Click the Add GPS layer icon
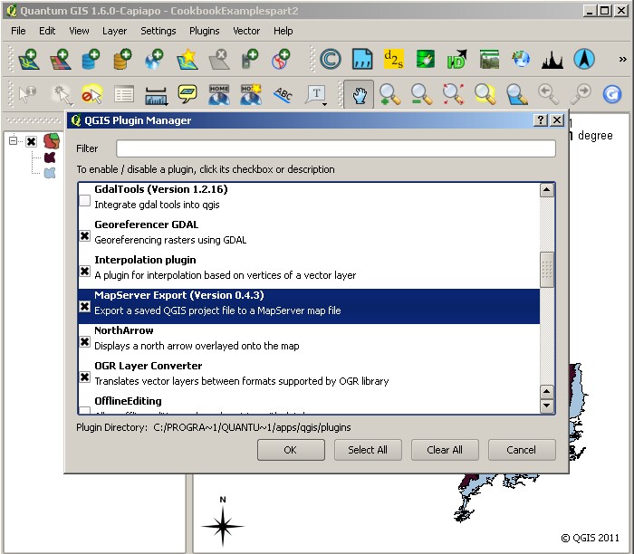 [x=249, y=60]
